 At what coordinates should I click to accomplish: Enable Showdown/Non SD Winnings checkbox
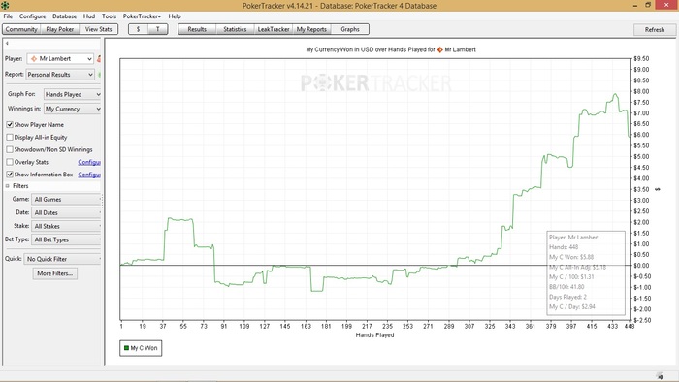(x=10, y=149)
